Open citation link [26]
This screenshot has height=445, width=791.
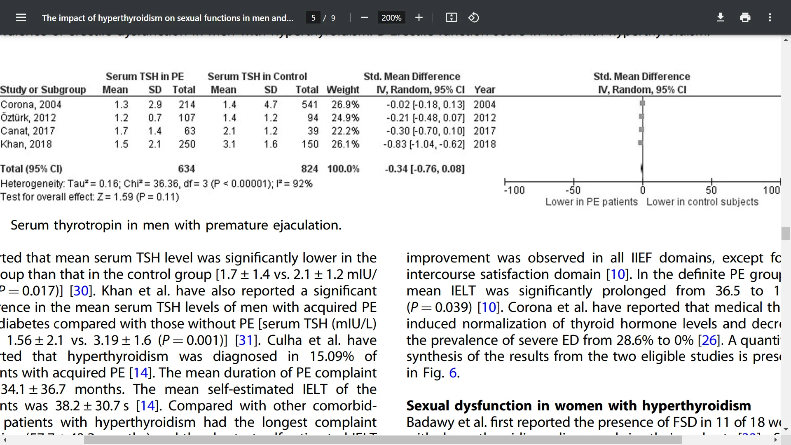pos(709,340)
